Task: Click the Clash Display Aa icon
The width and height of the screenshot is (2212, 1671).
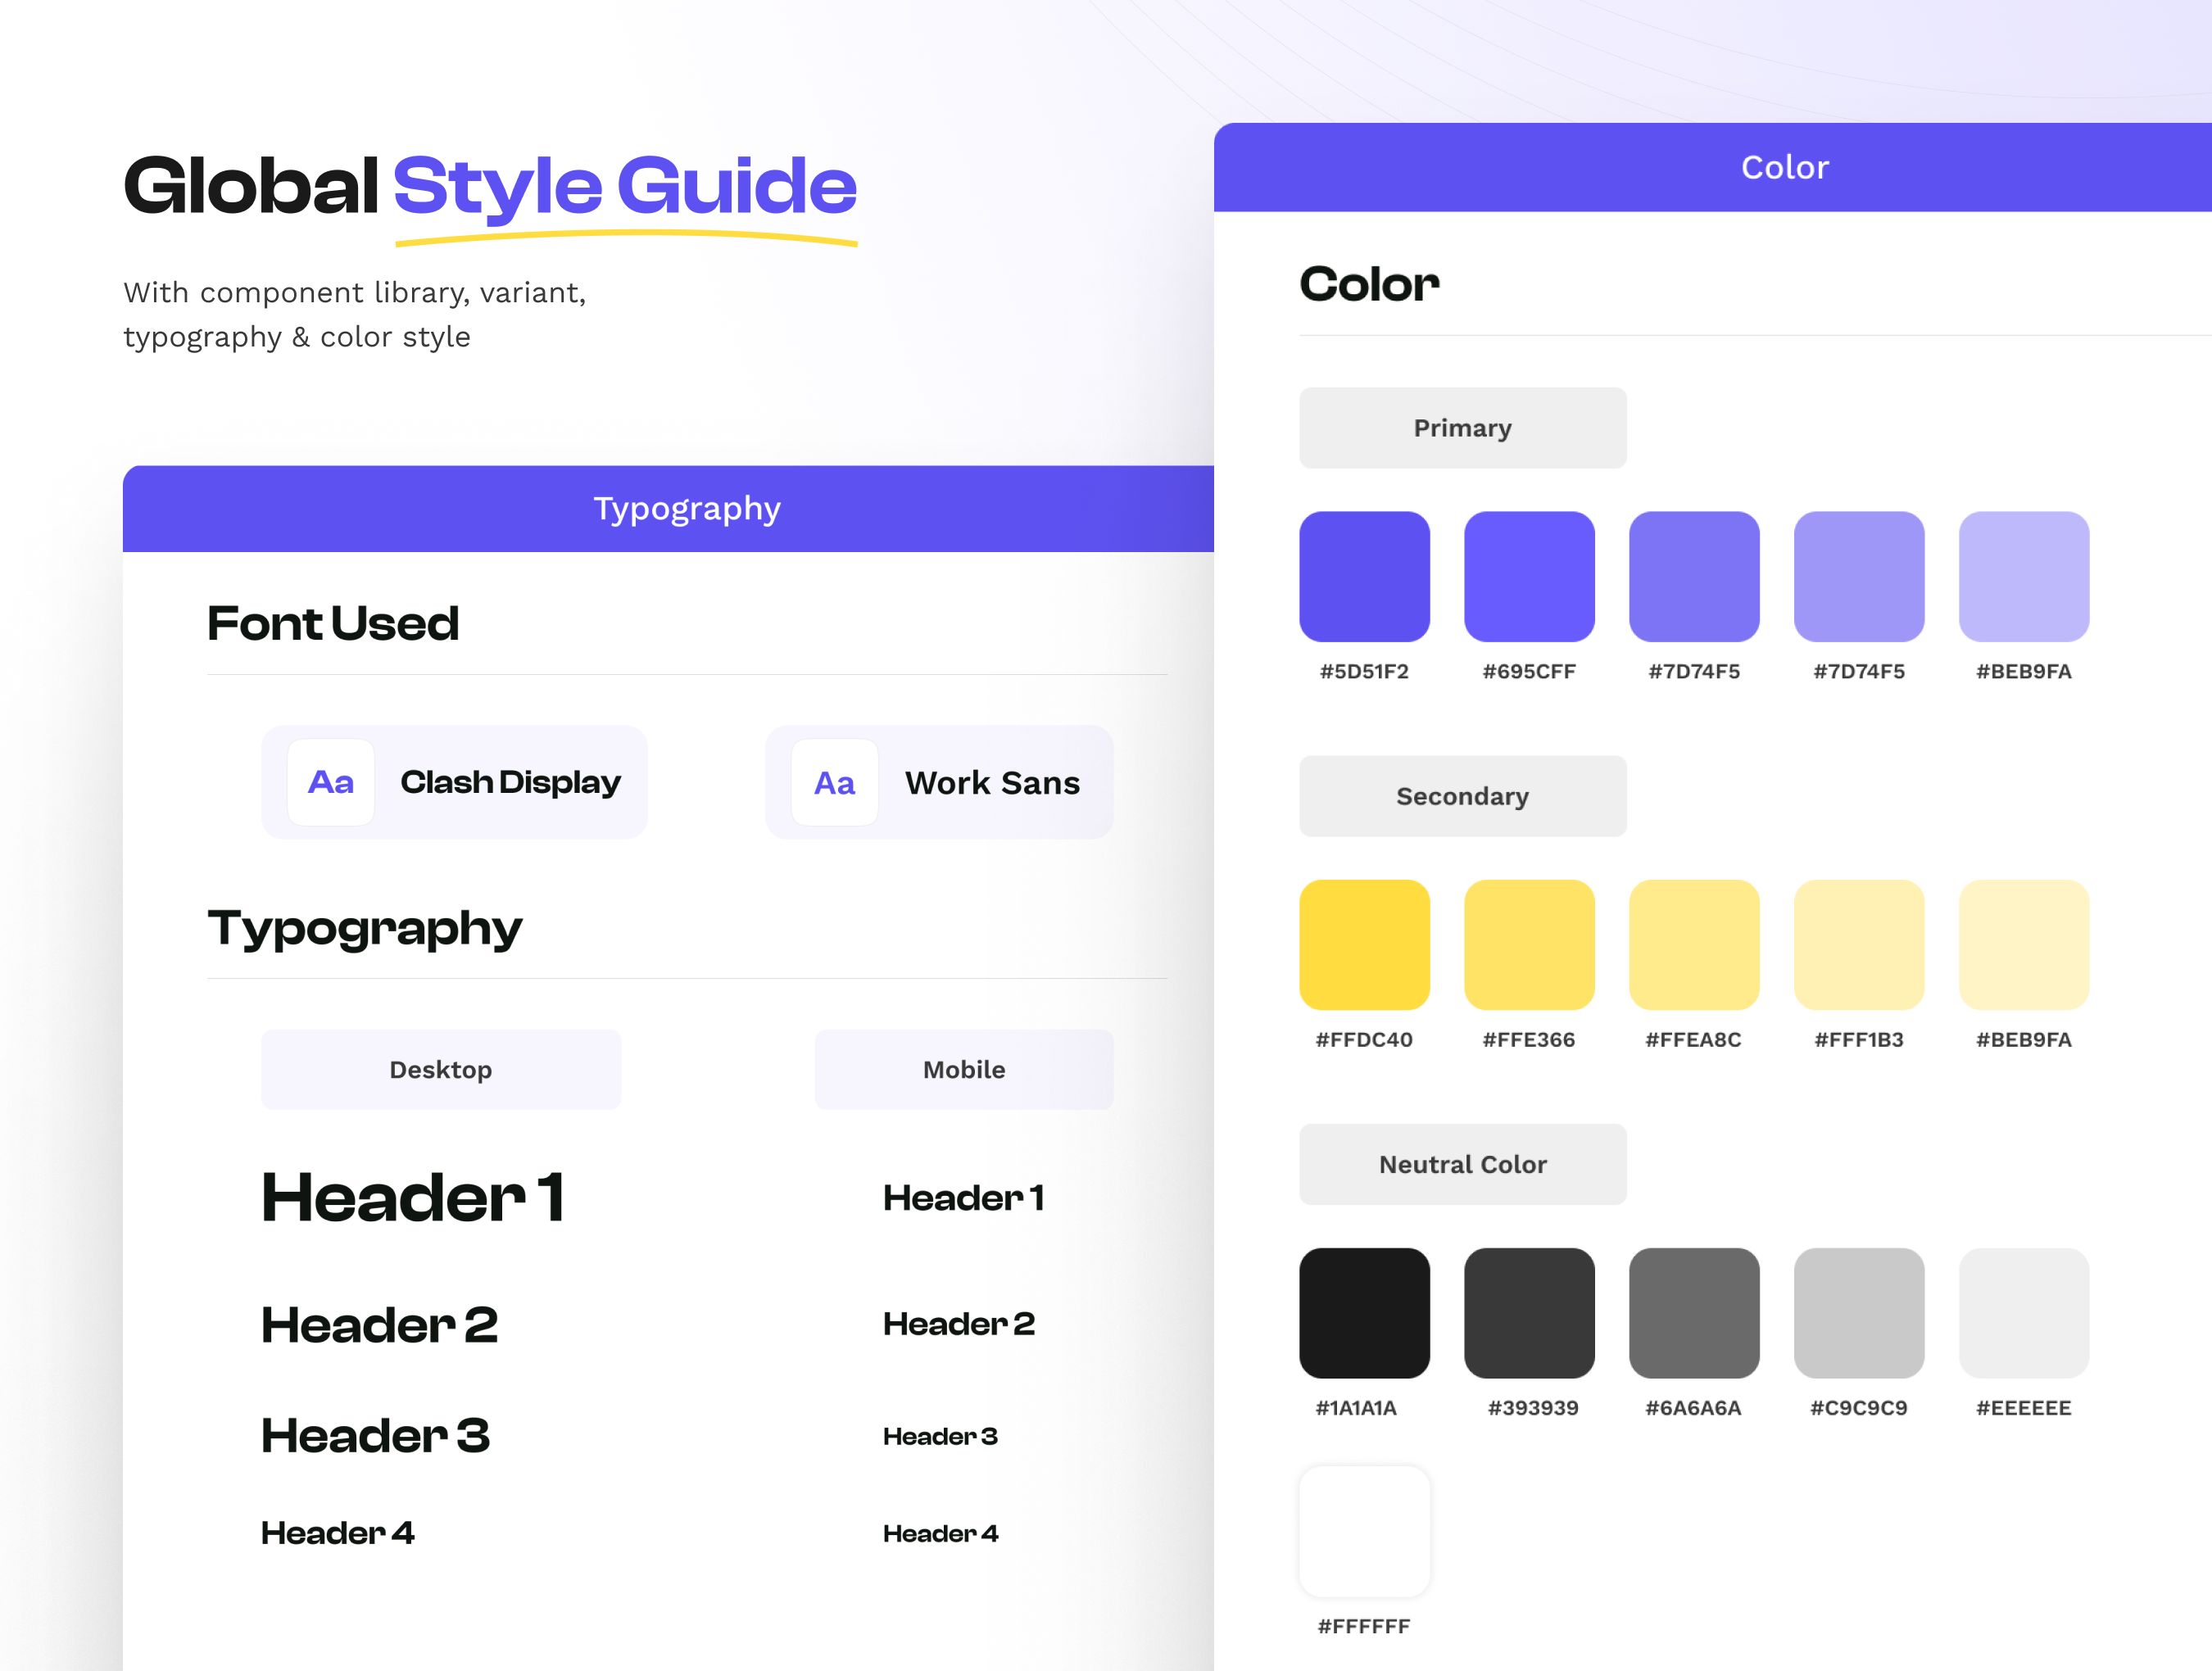Action: pos(331,782)
